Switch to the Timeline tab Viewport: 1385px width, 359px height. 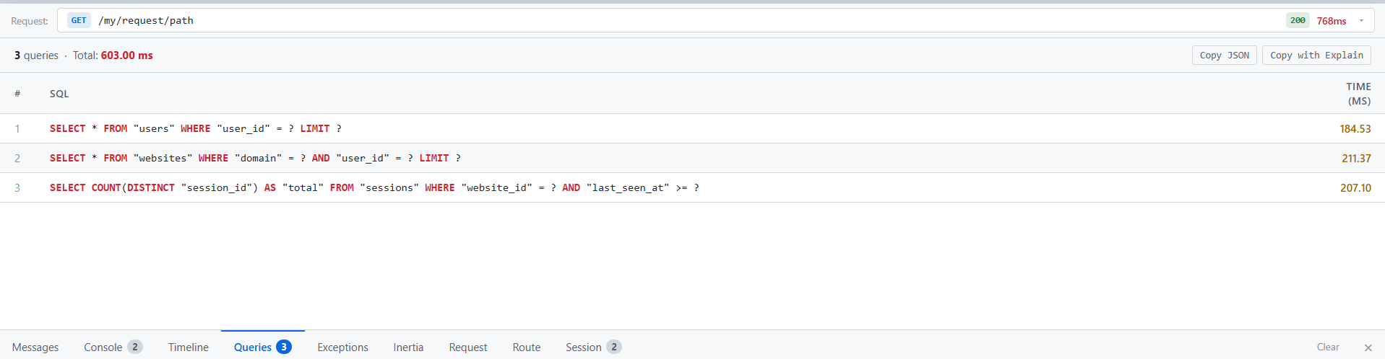[189, 347]
